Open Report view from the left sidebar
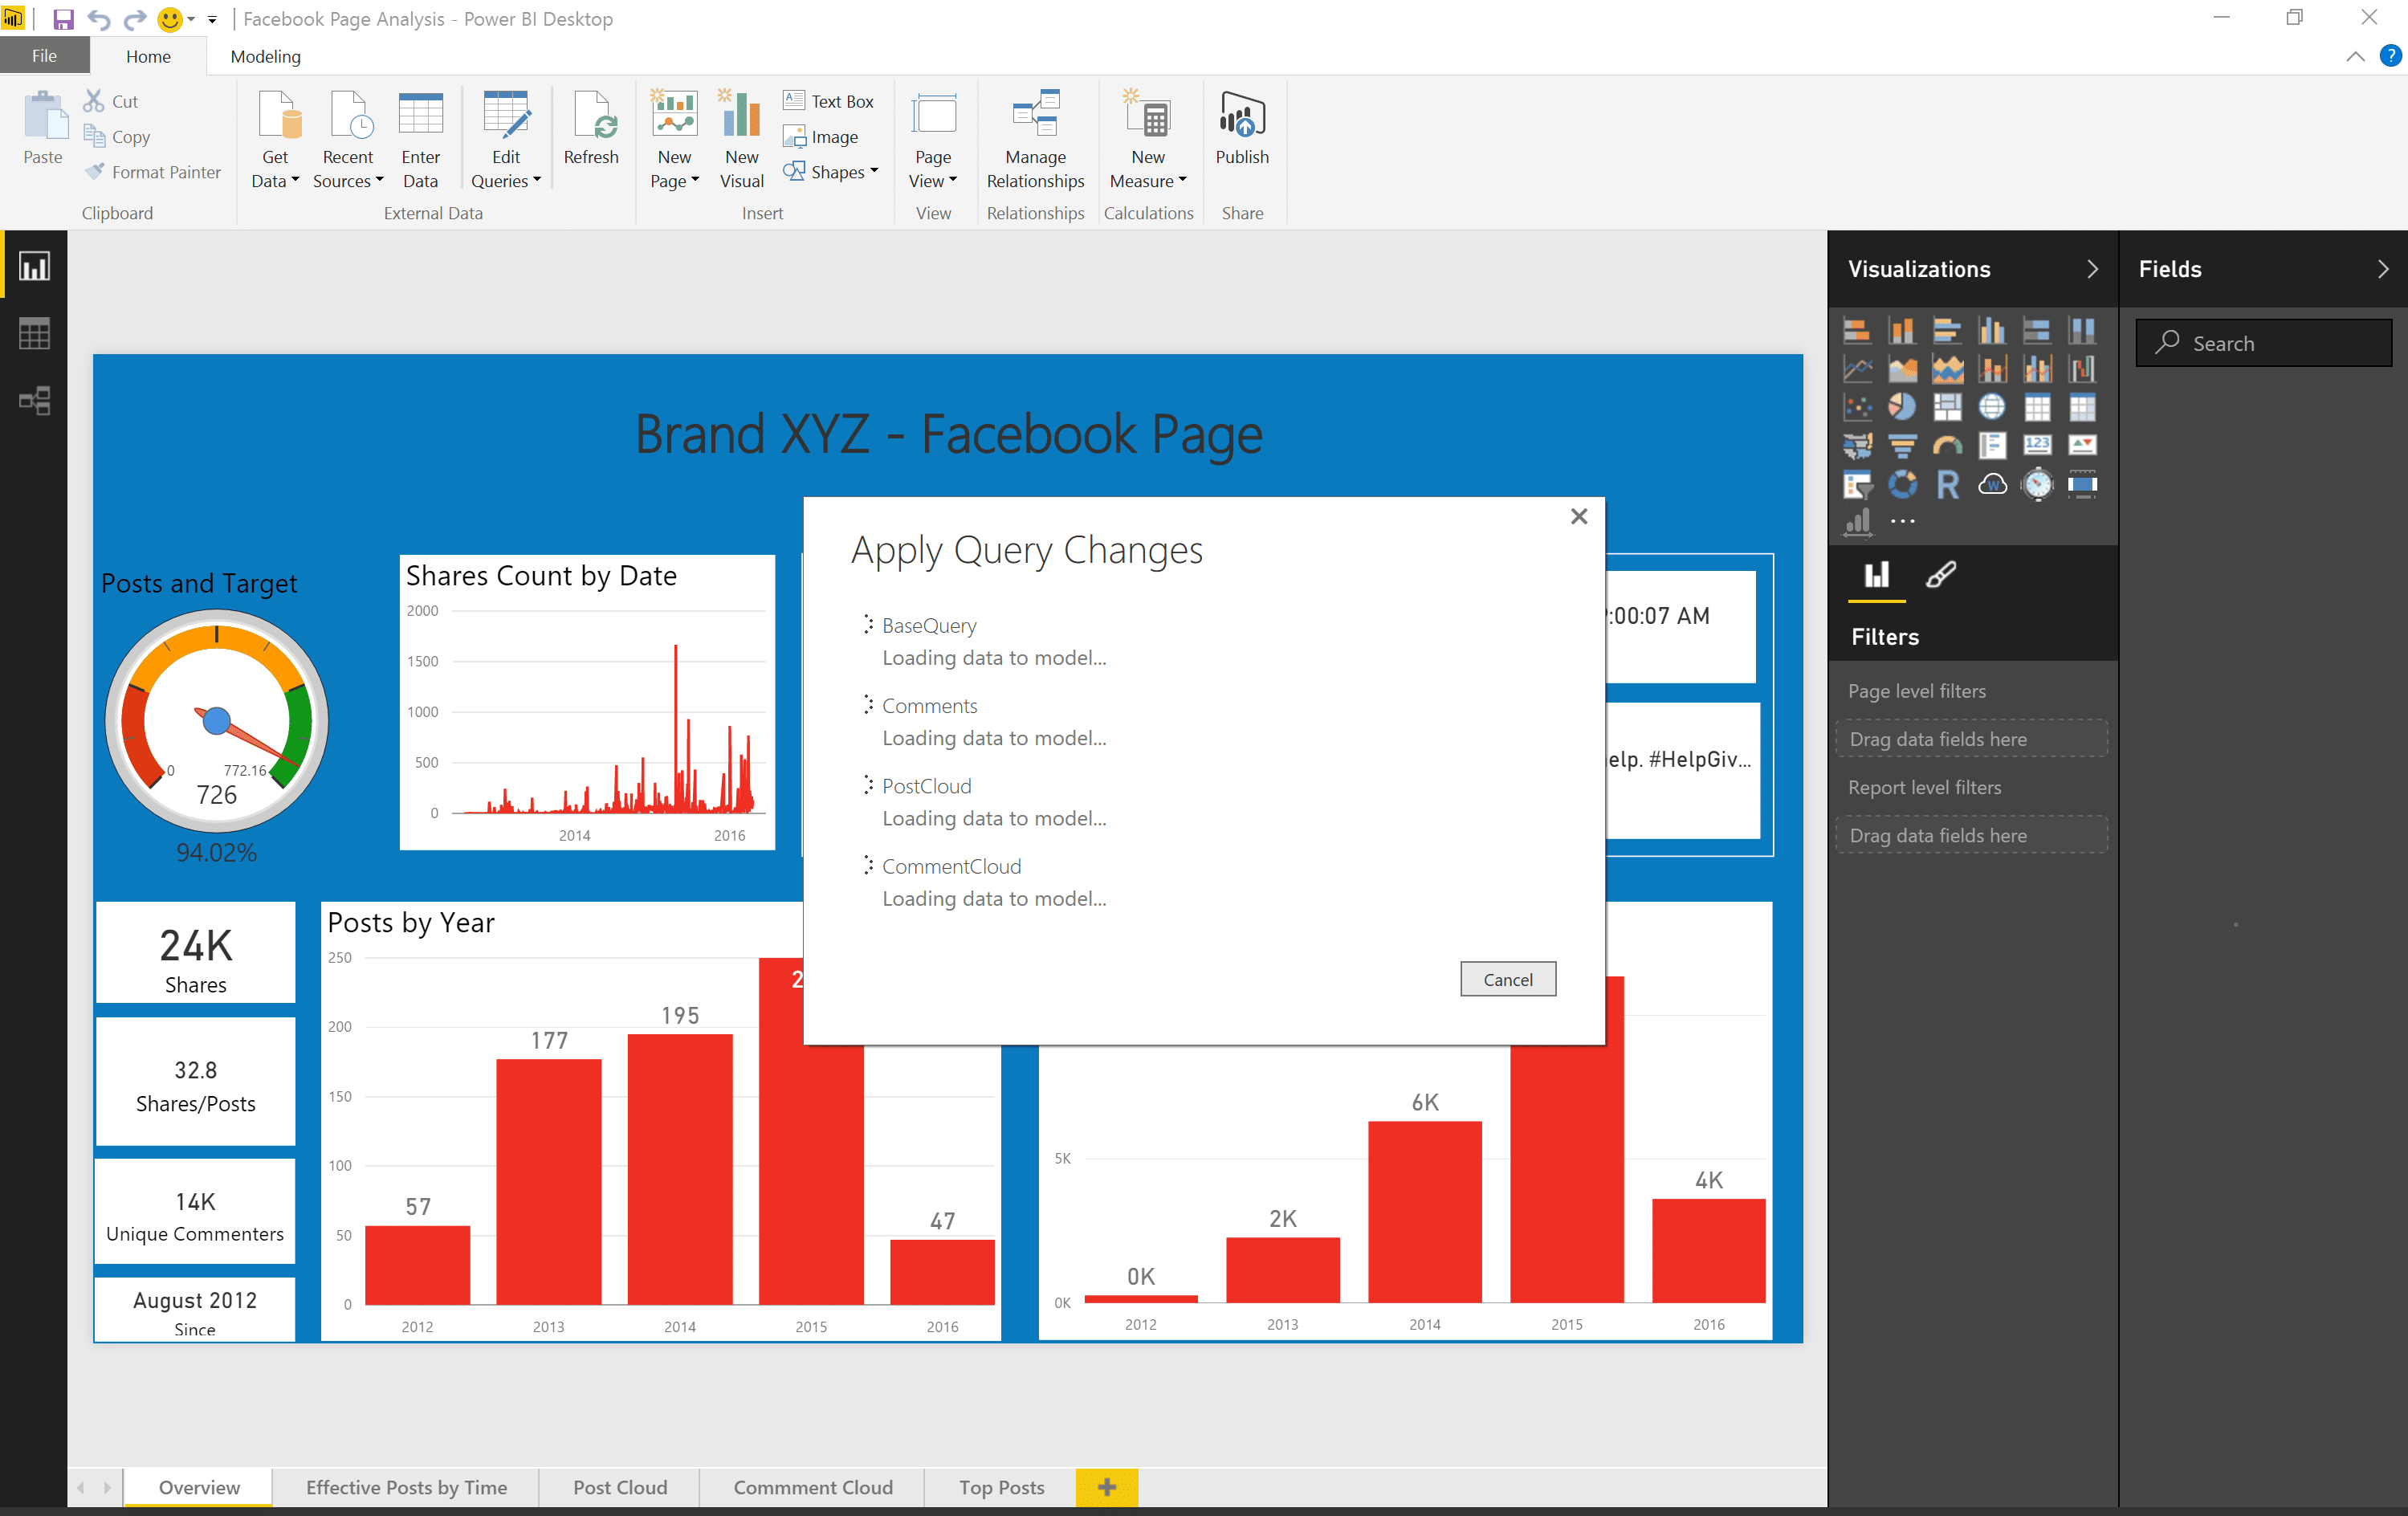The image size is (2408, 1516). [x=34, y=266]
